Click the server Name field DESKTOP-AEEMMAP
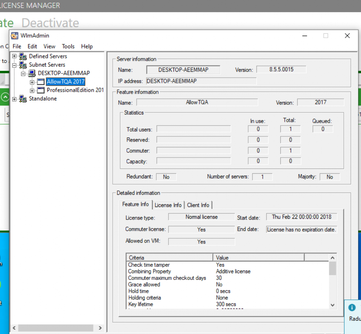 click(183, 70)
